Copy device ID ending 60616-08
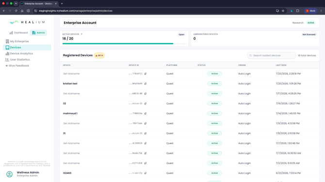This screenshot has width=325, height=182. [146, 93]
